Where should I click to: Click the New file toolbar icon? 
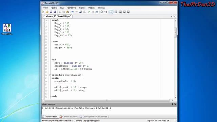point(43,12)
